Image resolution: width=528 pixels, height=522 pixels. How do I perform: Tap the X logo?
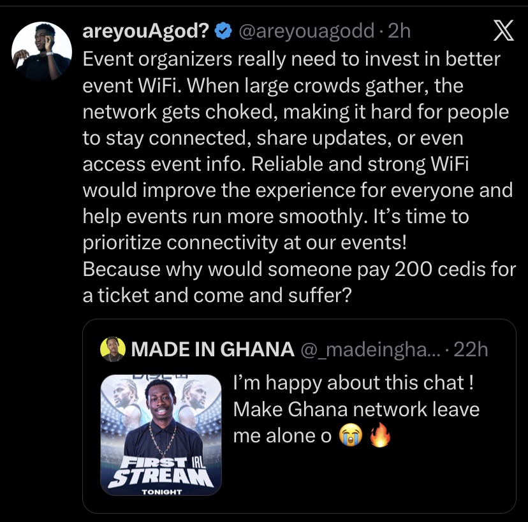(504, 31)
